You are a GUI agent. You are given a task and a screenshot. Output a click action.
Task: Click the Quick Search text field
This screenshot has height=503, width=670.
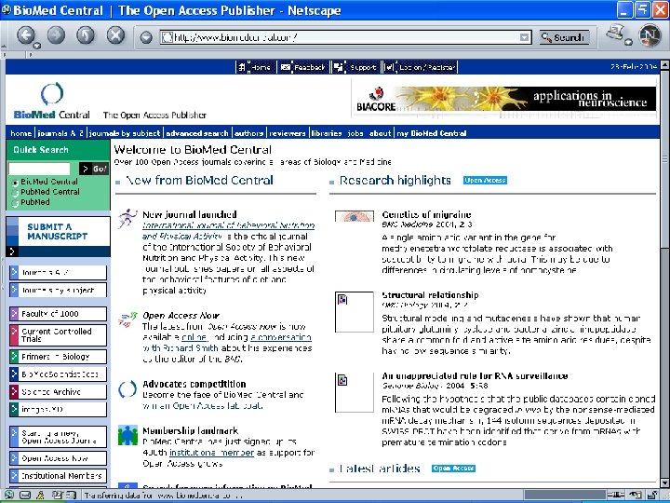coord(39,169)
